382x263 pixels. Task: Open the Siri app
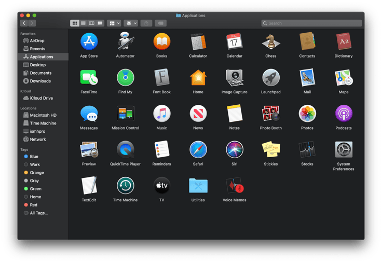(235, 150)
